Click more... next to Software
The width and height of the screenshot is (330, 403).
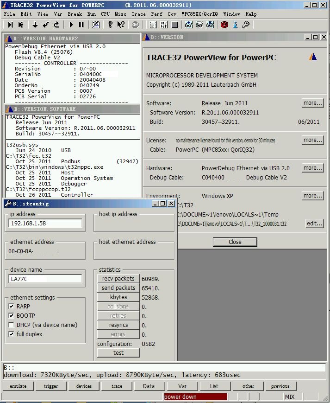pyautogui.click(x=312, y=103)
